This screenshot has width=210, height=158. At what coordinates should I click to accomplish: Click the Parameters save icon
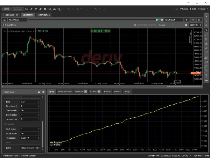click(43, 92)
